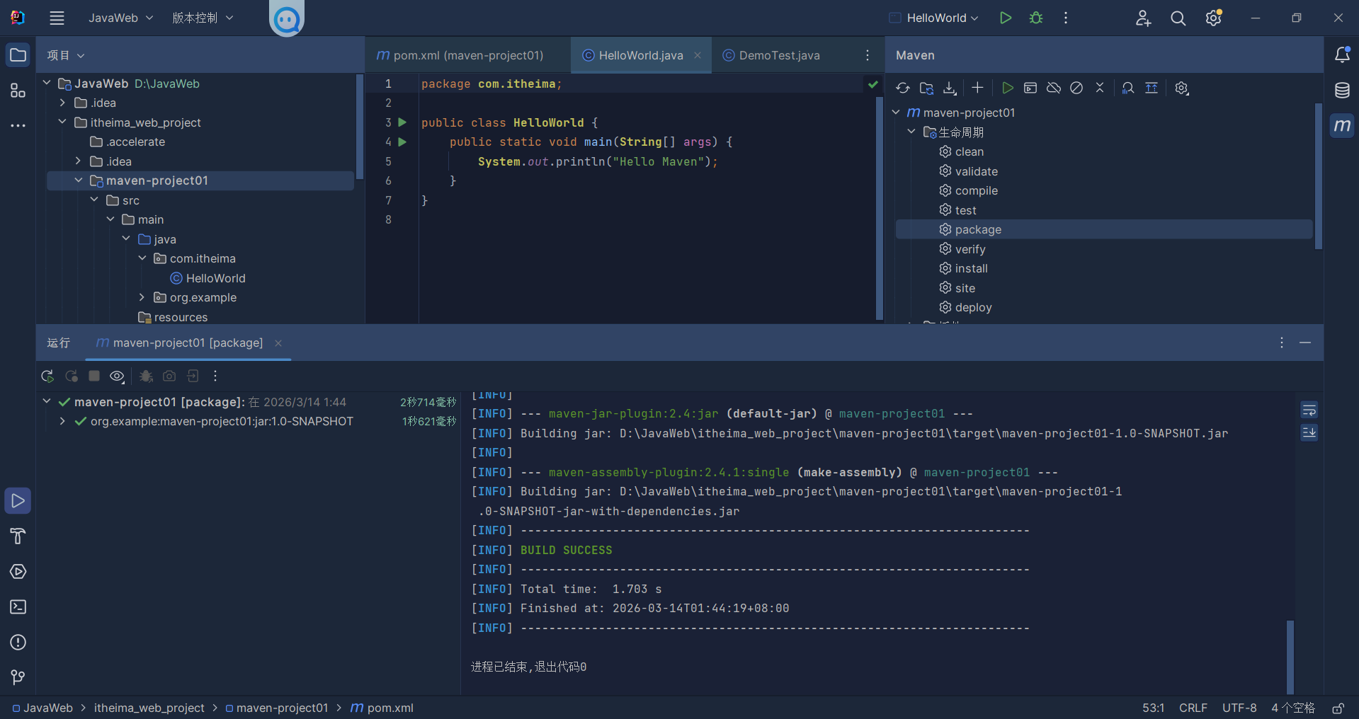The height and width of the screenshot is (719, 1359).
Task: Download sources and documentation in Maven
Action: 950,88
